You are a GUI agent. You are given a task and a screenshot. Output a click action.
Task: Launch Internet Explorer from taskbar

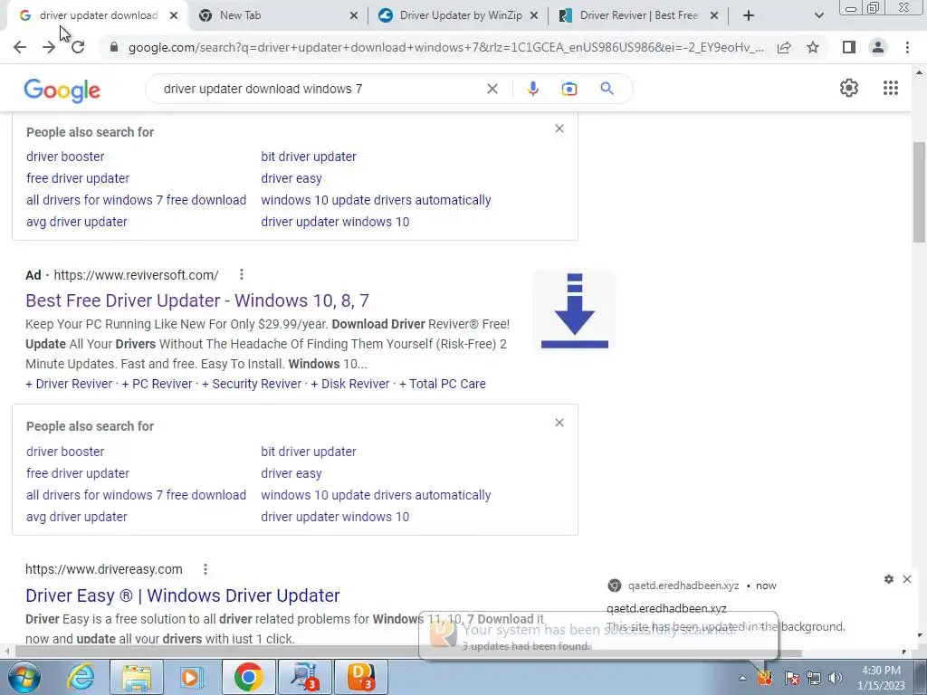click(x=81, y=677)
